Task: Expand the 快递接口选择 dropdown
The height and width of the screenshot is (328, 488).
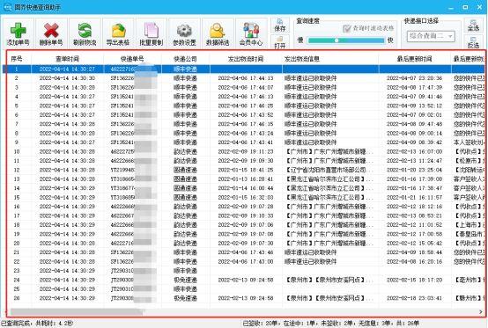Action: coord(431,36)
